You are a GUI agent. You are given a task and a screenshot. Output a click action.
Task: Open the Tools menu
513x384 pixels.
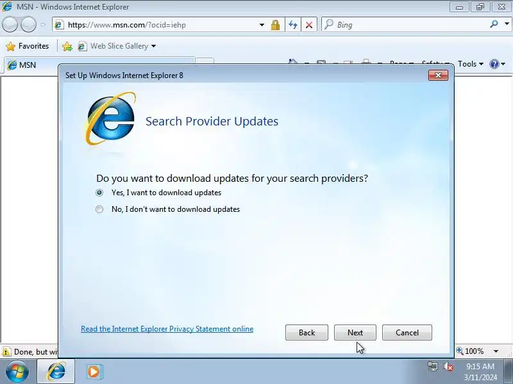click(471, 64)
